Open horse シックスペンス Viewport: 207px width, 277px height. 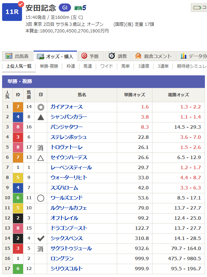coord(66,238)
